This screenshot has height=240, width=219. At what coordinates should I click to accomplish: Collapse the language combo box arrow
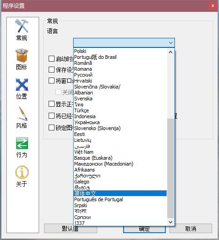coord(171,42)
